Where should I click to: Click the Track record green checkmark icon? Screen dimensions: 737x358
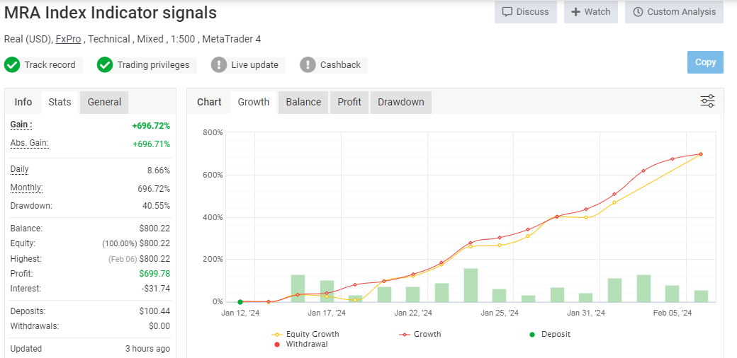(12, 65)
